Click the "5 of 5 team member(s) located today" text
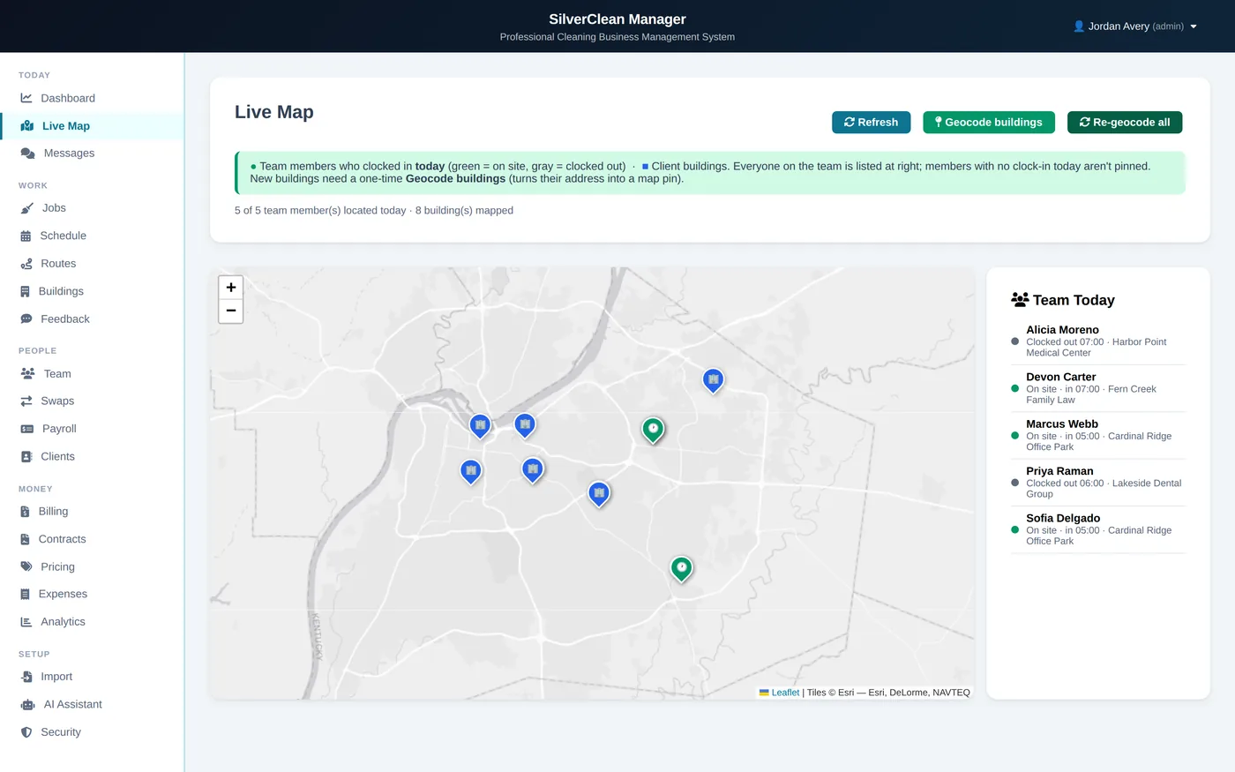Screen dimensions: 1235x772 tap(320, 211)
